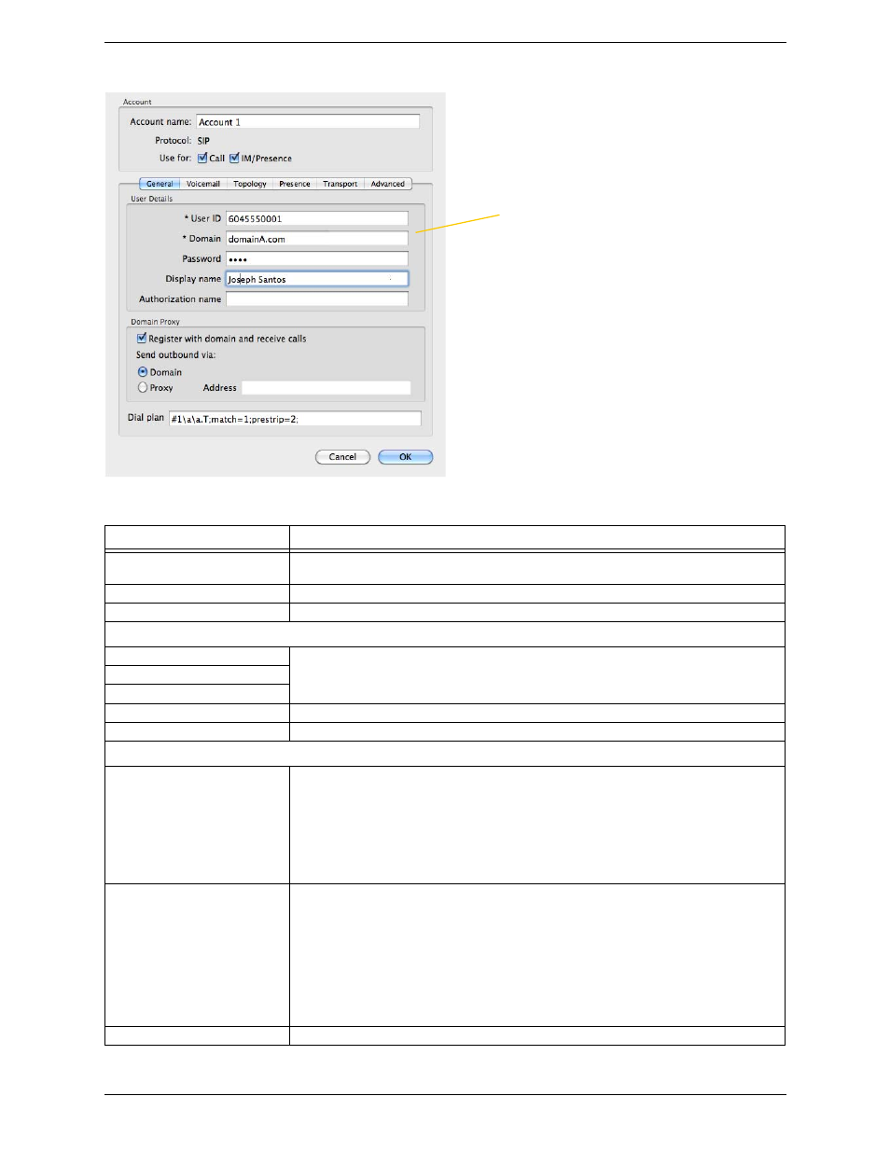Uncheck Register with domain and receive calls
The width and height of the screenshot is (890, 1152).
pos(142,338)
